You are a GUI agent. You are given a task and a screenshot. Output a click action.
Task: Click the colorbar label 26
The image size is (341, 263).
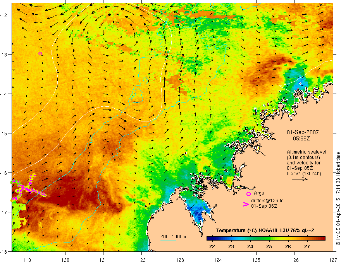(x=288, y=247)
